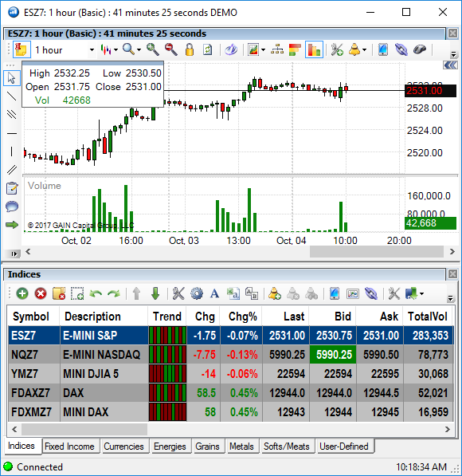The height and width of the screenshot is (476, 462).
Task: Click the pinned sticky note icon in chart toolbar
Action: pyautogui.click(x=22, y=49)
